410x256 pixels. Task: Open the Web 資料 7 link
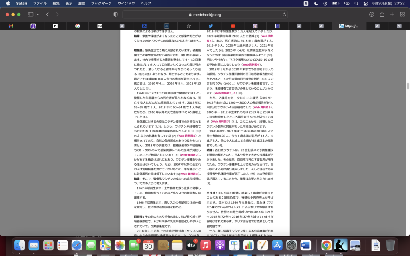point(221,121)
